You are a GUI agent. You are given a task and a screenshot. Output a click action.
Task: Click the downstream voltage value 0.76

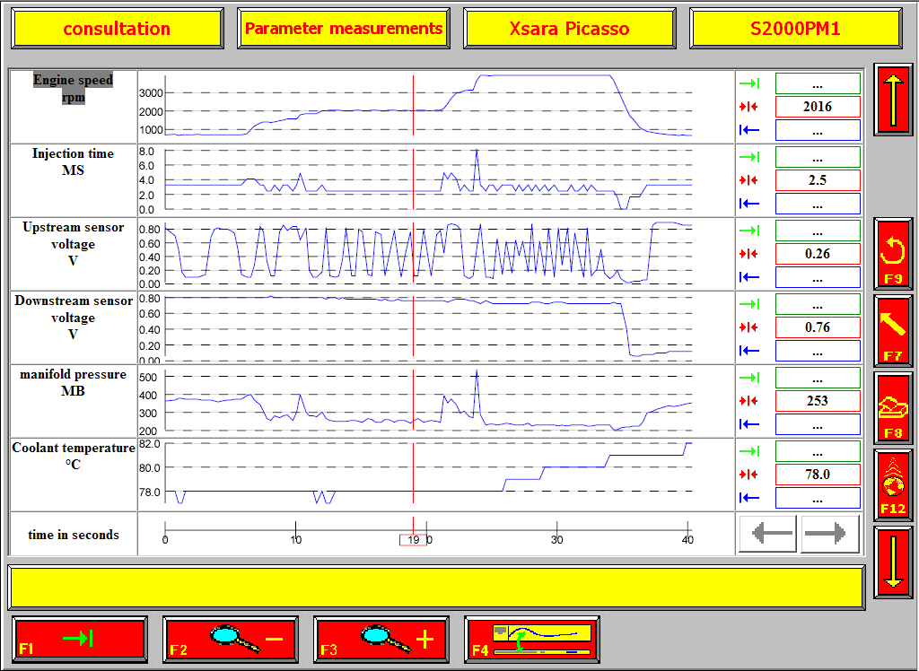[x=818, y=327]
